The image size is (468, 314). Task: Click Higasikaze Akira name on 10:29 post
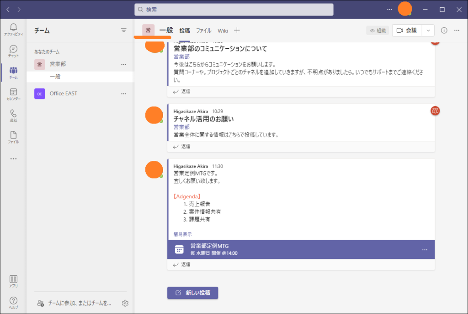click(x=191, y=111)
